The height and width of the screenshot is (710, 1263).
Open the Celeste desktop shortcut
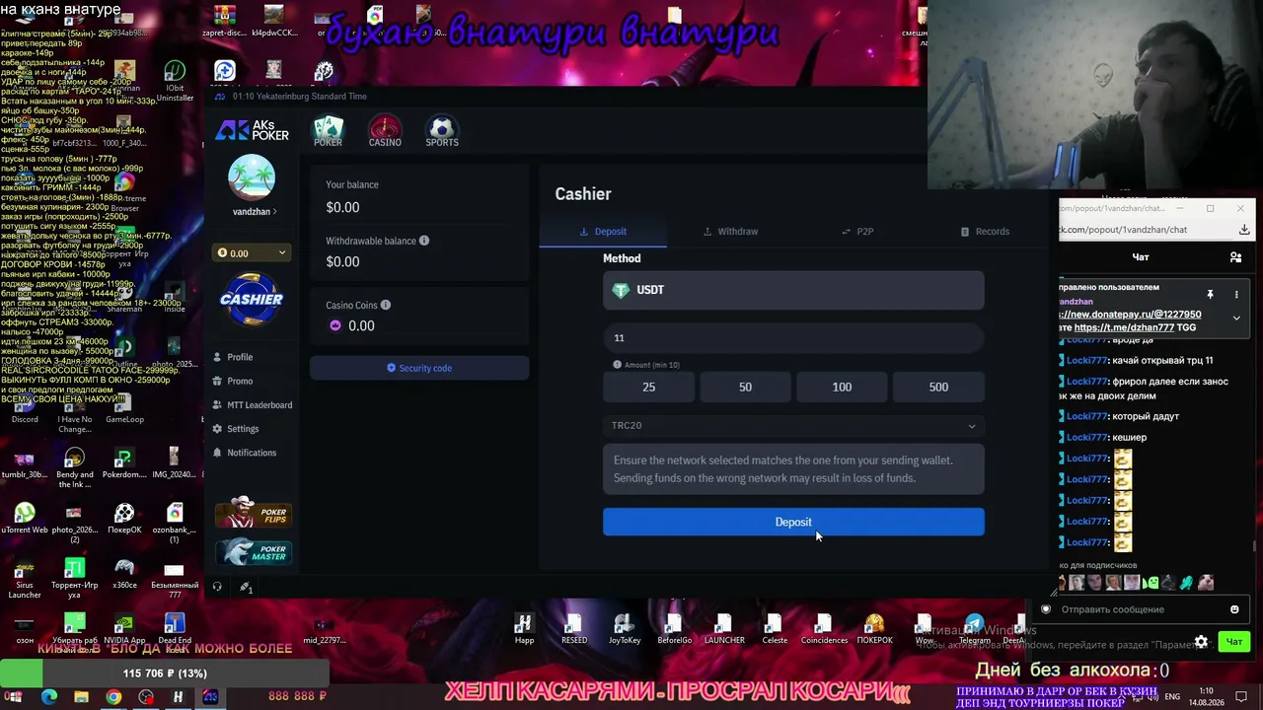pos(775,629)
